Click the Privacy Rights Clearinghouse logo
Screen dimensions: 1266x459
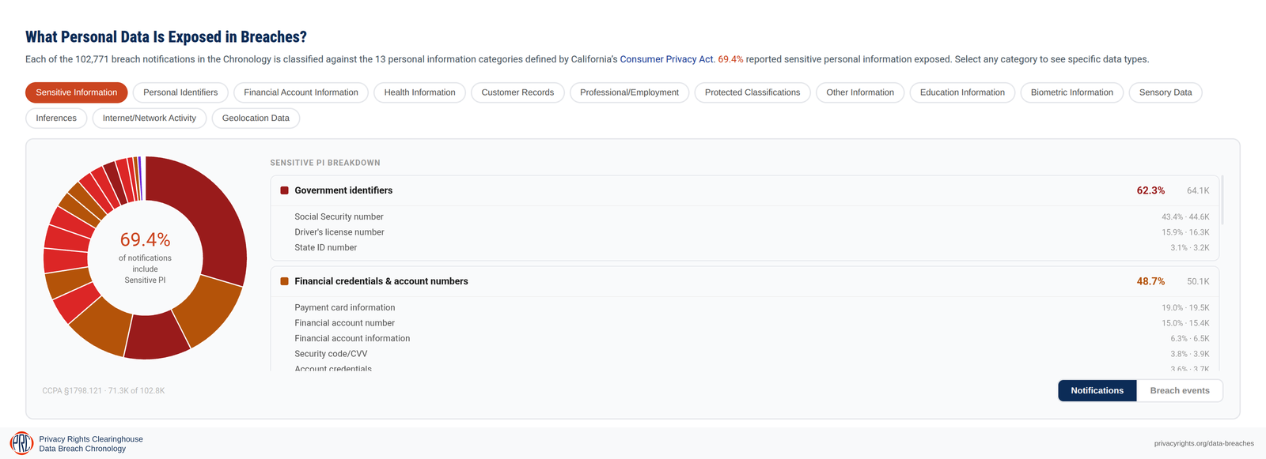[x=21, y=443]
